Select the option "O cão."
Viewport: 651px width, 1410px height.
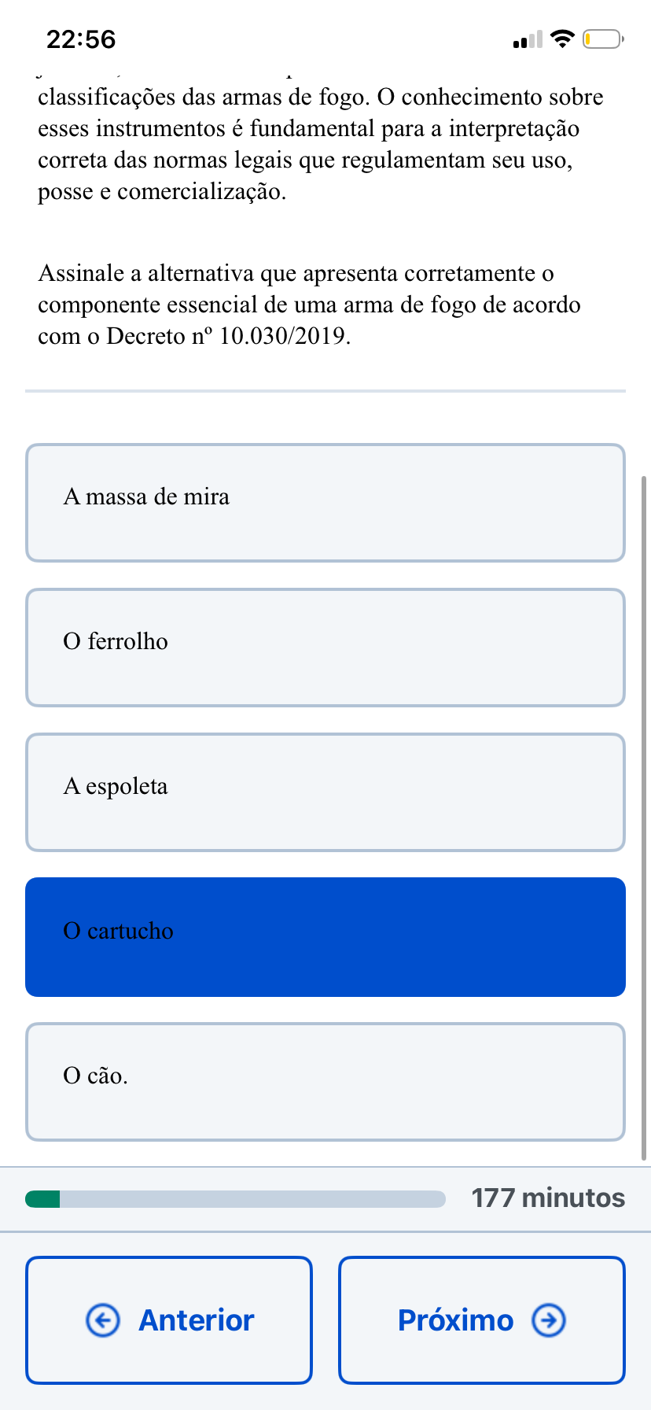click(325, 1082)
